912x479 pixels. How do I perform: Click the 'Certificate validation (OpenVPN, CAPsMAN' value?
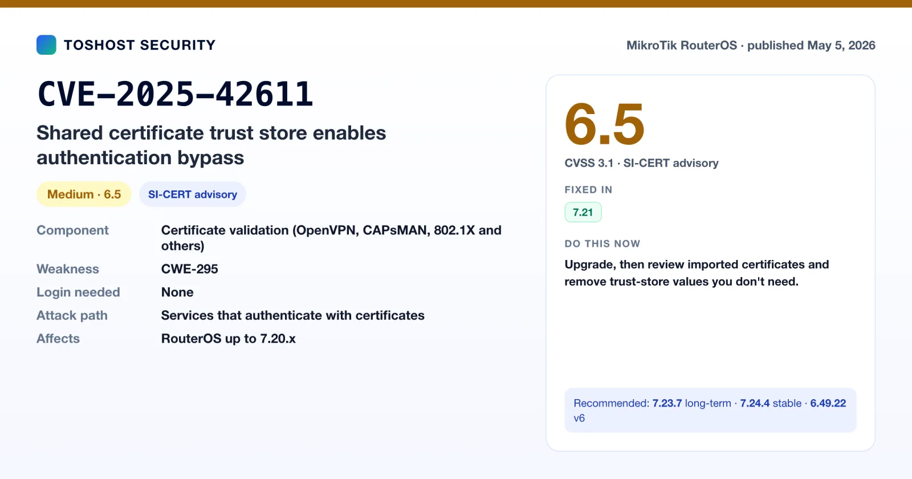pyautogui.click(x=331, y=238)
